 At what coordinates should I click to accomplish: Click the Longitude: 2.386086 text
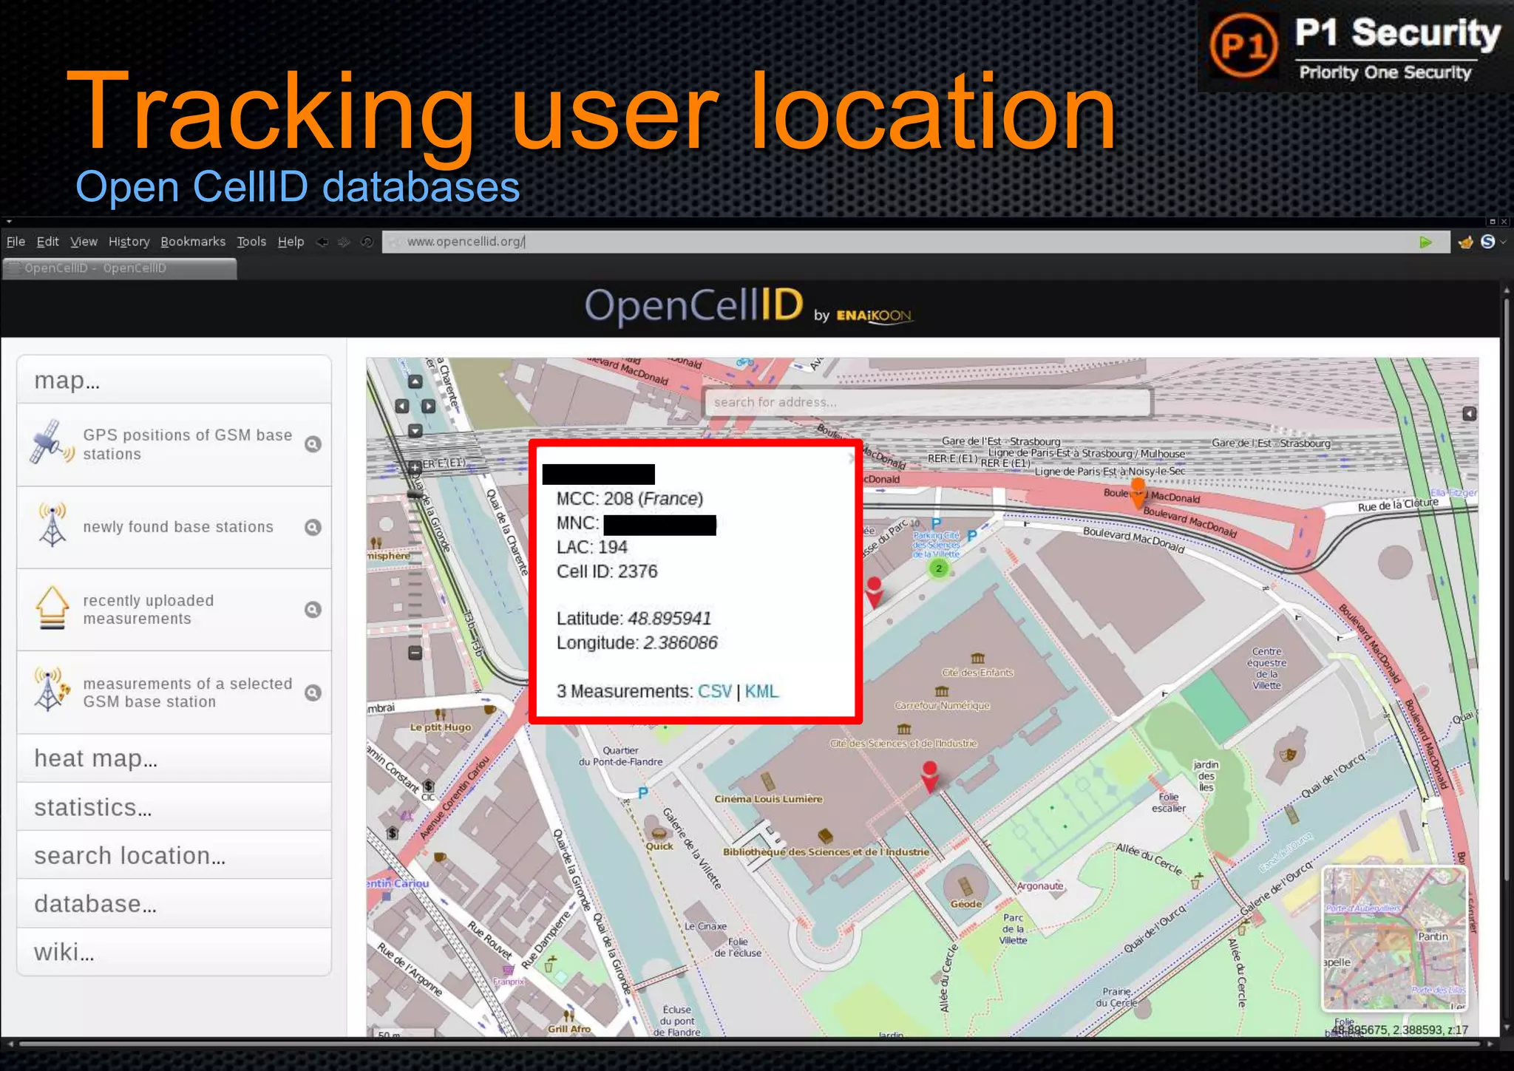637,643
